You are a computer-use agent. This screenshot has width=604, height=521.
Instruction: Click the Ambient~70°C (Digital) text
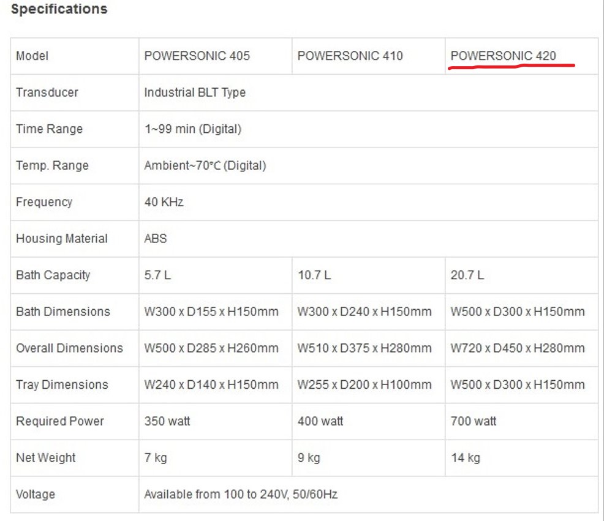(x=205, y=166)
